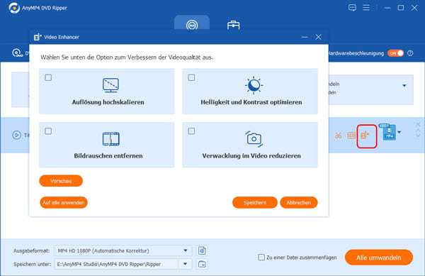Viewport: 425px width, 276px height.
Task: Open custom profile settings icon
Action: 202,250
